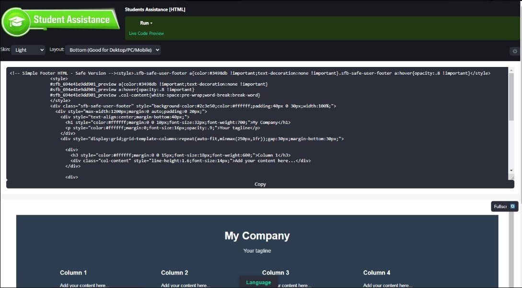Click inside the HTML code editor
The image size is (522, 288).
(x=240, y=124)
